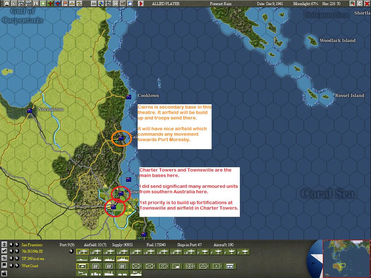Screen dimensions: 371x278
Task: Click the Woodlark Island label
Action: coord(337,41)
